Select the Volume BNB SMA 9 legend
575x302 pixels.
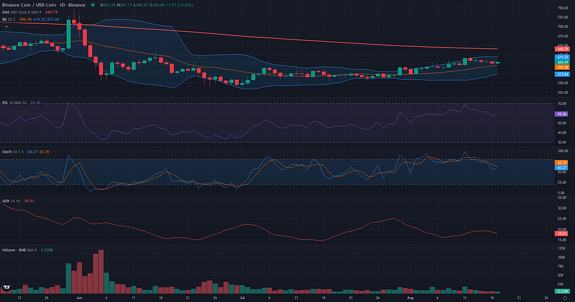(x=19, y=250)
